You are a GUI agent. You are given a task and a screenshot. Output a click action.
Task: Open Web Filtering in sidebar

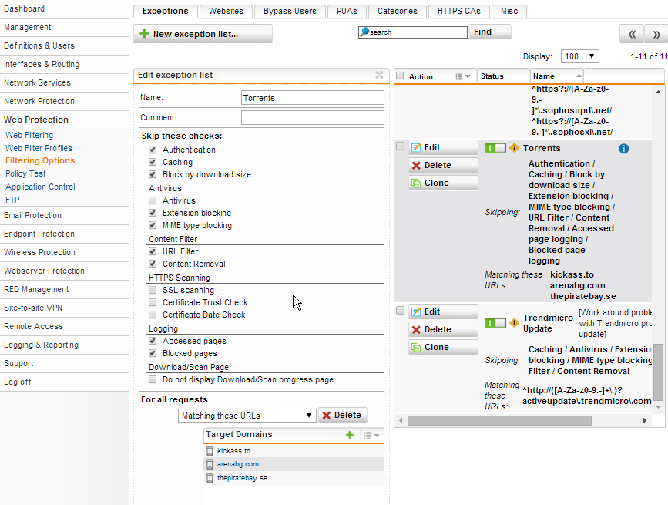pos(29,135)
